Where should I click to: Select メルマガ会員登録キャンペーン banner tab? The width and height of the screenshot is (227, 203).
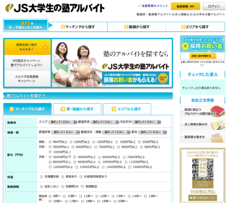tap(28, 79)
